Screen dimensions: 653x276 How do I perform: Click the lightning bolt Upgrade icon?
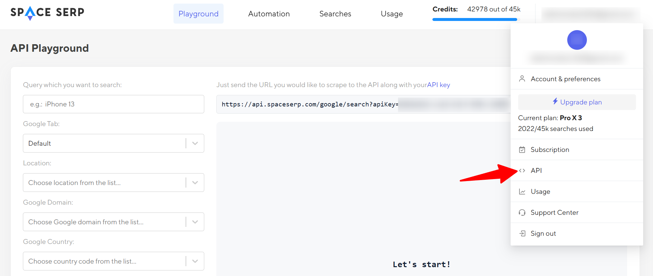click(x=555, y=101)
